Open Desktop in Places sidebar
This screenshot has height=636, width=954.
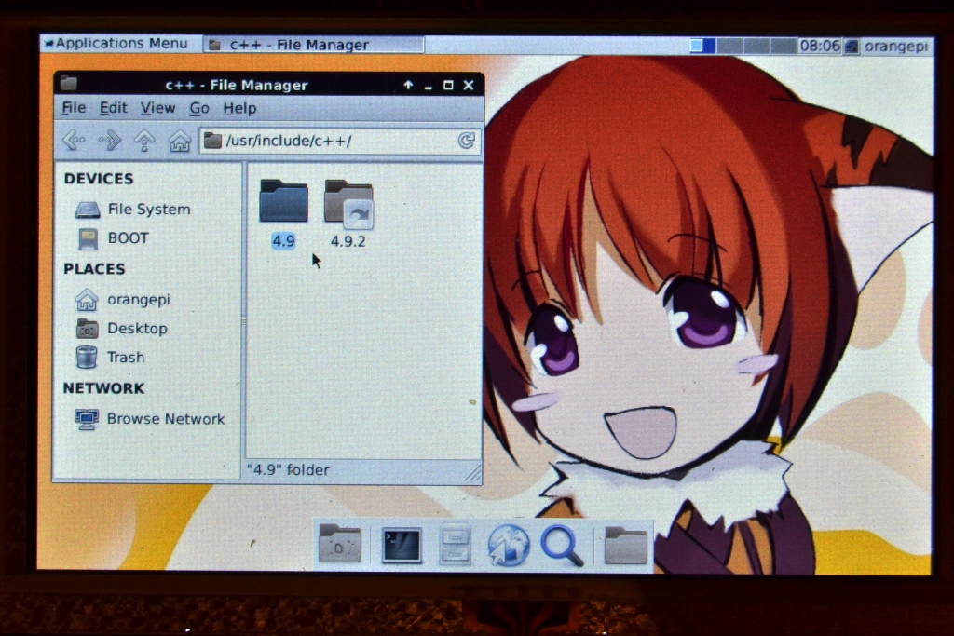[x=122, y=329]
